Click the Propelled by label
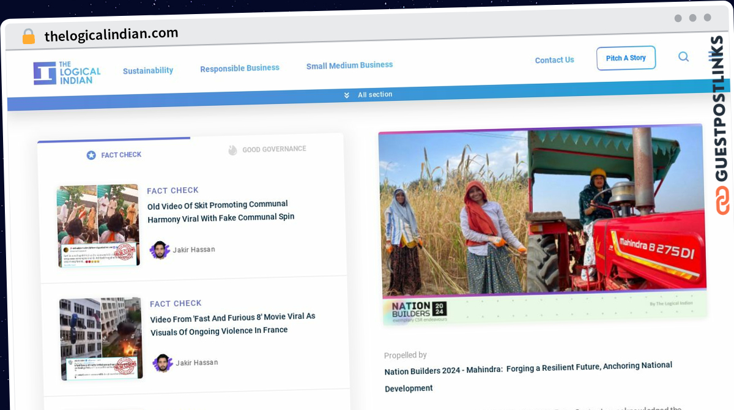The image size is (734, 410). pos(406,355)
